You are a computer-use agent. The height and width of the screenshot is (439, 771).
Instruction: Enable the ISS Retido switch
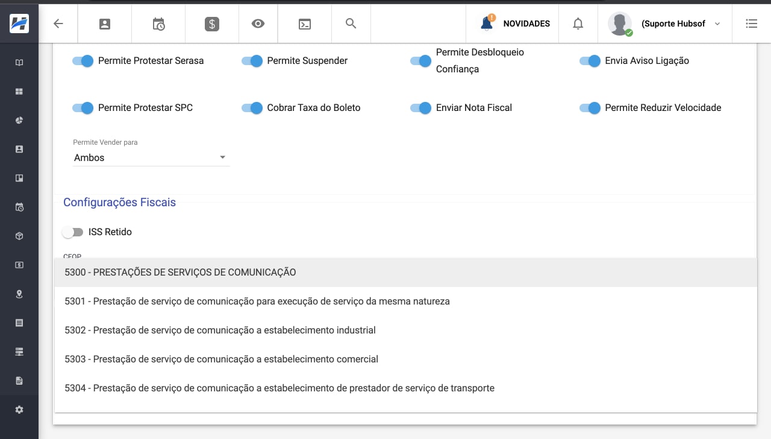(x=72, y=232)
